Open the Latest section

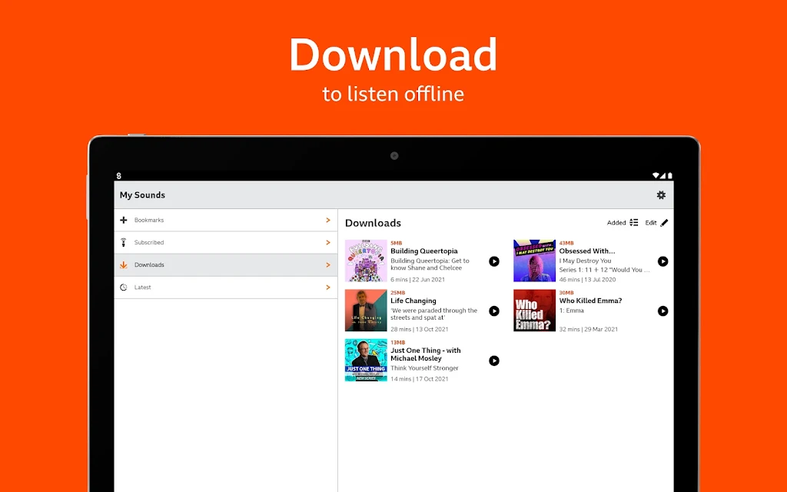coord(226,288)
